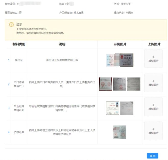Select row number 1 for 身份证
The height and width of the screenshot is (160, 168).
point(9,60)
